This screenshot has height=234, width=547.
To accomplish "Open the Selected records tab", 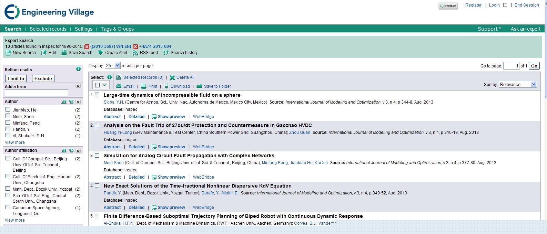I will tap(48, 29).
